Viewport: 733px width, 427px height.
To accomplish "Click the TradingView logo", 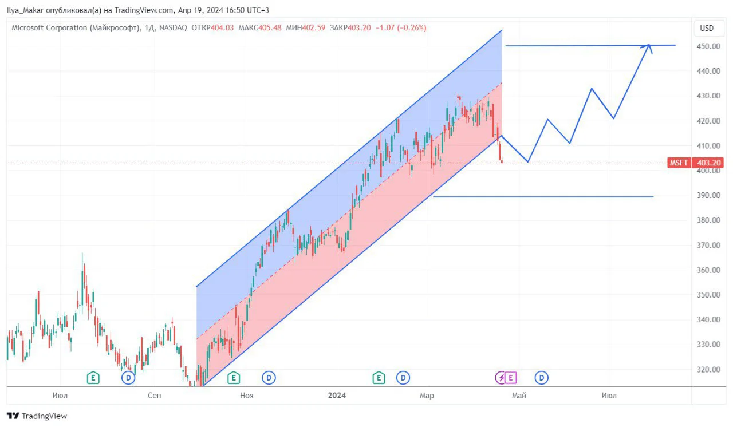I will [x=37, y=416].
